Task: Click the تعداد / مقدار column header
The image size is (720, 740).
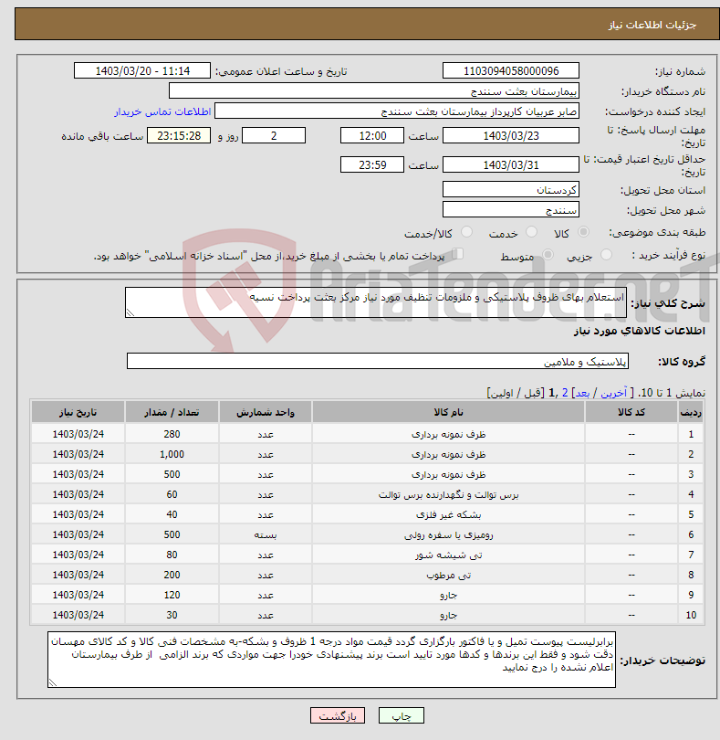Action: (172, 412)
